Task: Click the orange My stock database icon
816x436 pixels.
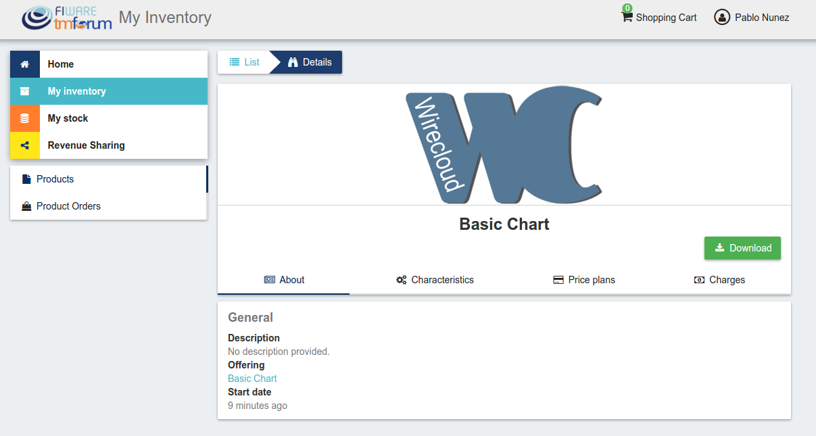Action: [x=25, y=118]
